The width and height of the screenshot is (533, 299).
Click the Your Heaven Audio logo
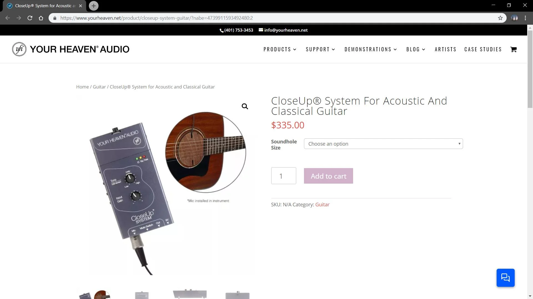click(x=71, y=49)
